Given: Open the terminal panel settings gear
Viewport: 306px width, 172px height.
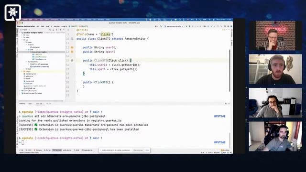Looking at the screenshot, I should (226, 104).
